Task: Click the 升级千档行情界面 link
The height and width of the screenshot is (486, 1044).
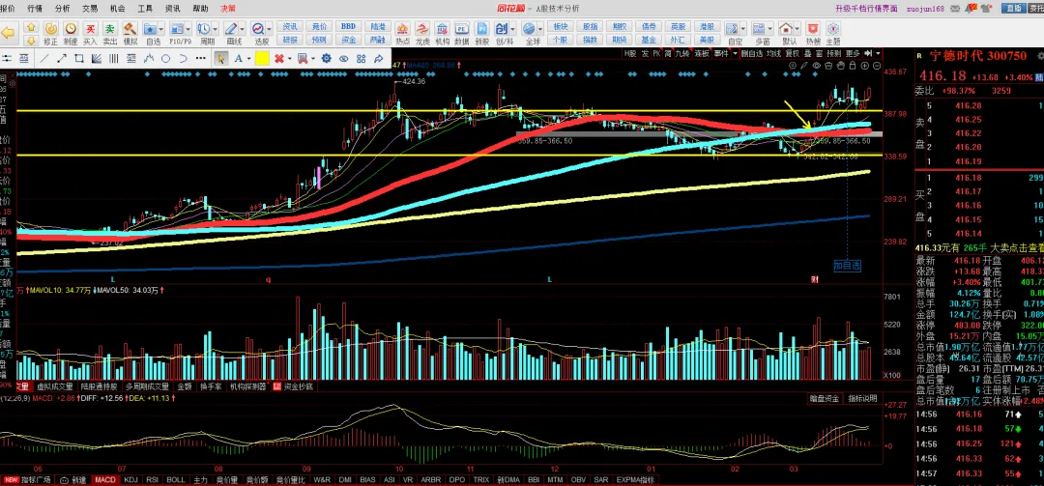Action: [867, 8]
